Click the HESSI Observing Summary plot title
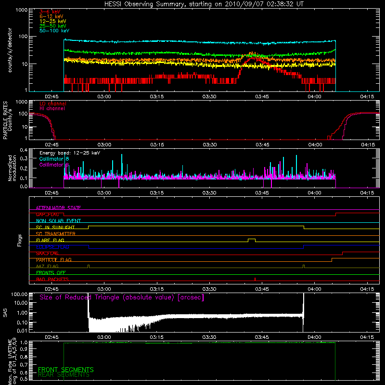 (x=204, y=4)
